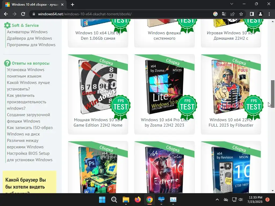
Task: Open Мощная Windows 10 Game Edition title
Action: 98,122
